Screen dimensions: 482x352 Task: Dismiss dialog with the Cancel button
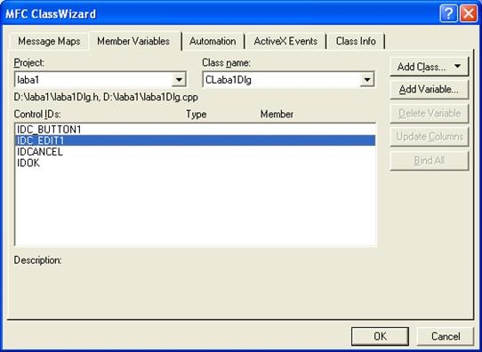(x=446, y=336)
